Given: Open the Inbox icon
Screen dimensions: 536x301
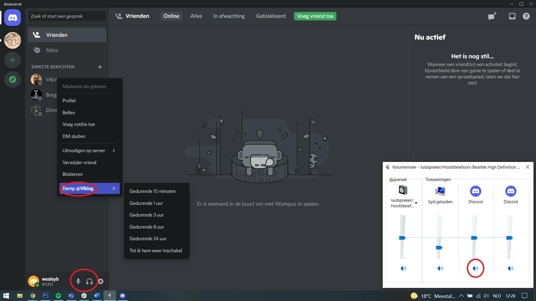Looking at the screenshot, I should 512,16.
